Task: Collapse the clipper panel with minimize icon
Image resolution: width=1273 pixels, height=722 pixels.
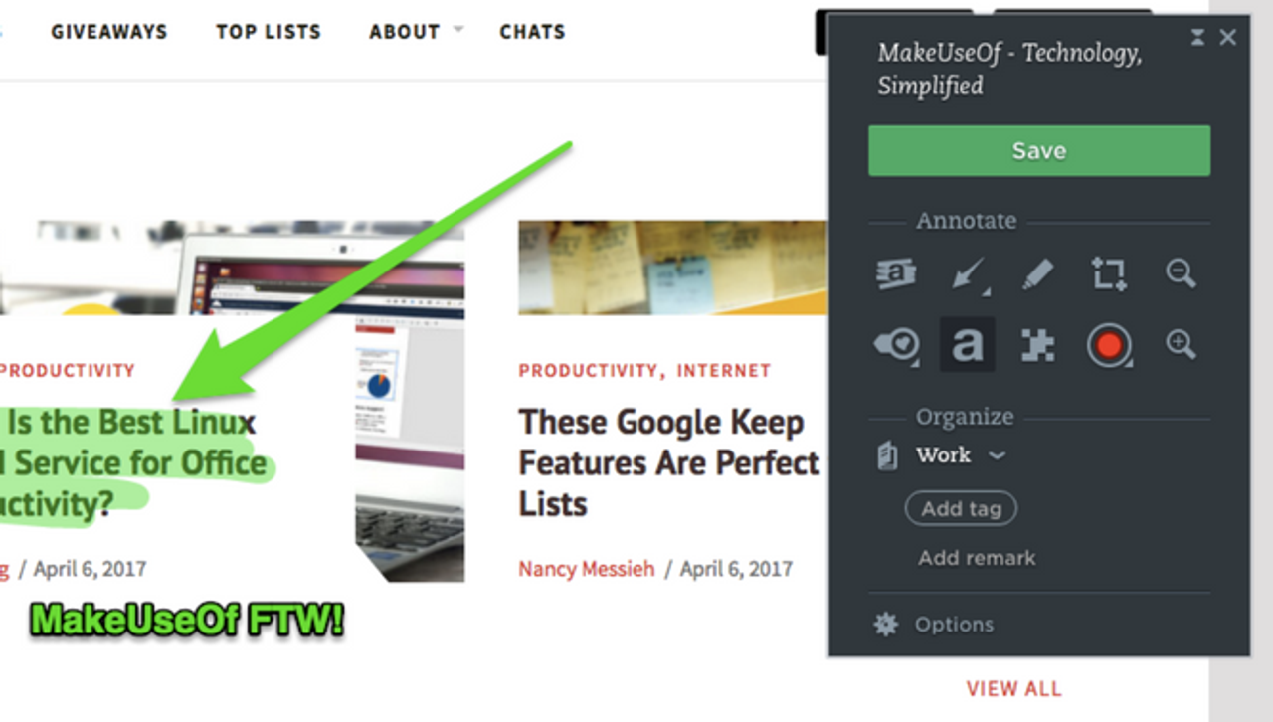Action: coord(1198,37)
